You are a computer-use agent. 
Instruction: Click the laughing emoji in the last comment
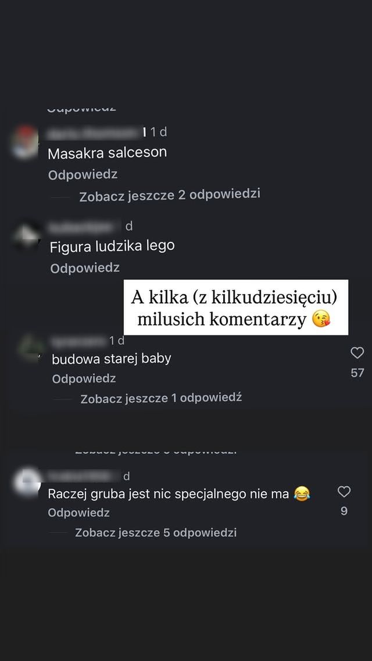tap(302, 493)
